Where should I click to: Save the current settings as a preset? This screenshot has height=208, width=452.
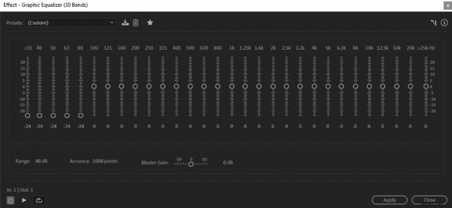click(x=125, y=23)
